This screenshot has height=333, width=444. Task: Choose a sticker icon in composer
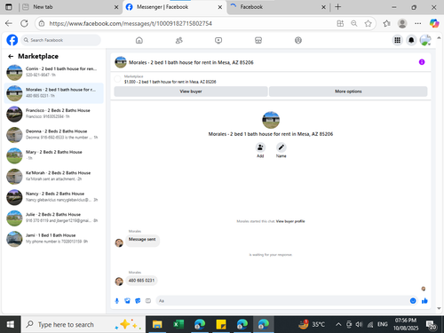coord(138,301)
